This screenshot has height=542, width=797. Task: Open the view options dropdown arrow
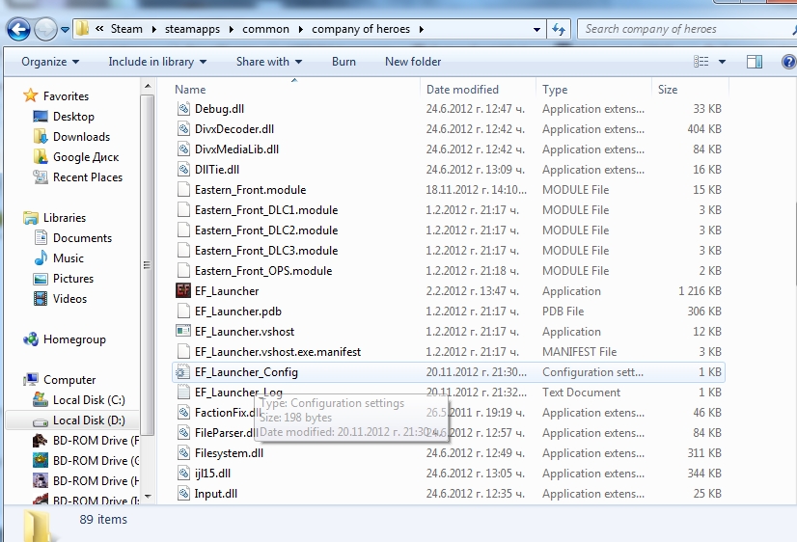(722, 62)
